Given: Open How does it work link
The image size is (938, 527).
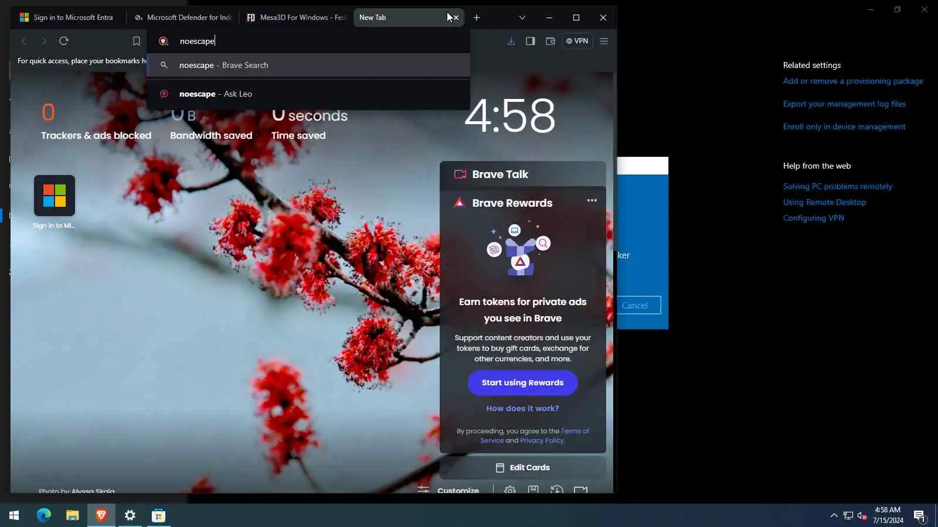Looking at the screenshot, I should [x=523, y=409].
